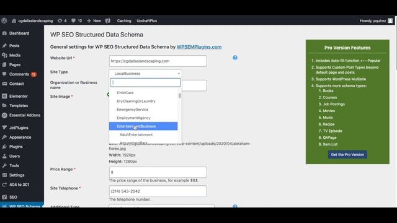Viewport: 397px width, 223px height.
Task: Click the Templates folder icon
Action: click(4, 106)
